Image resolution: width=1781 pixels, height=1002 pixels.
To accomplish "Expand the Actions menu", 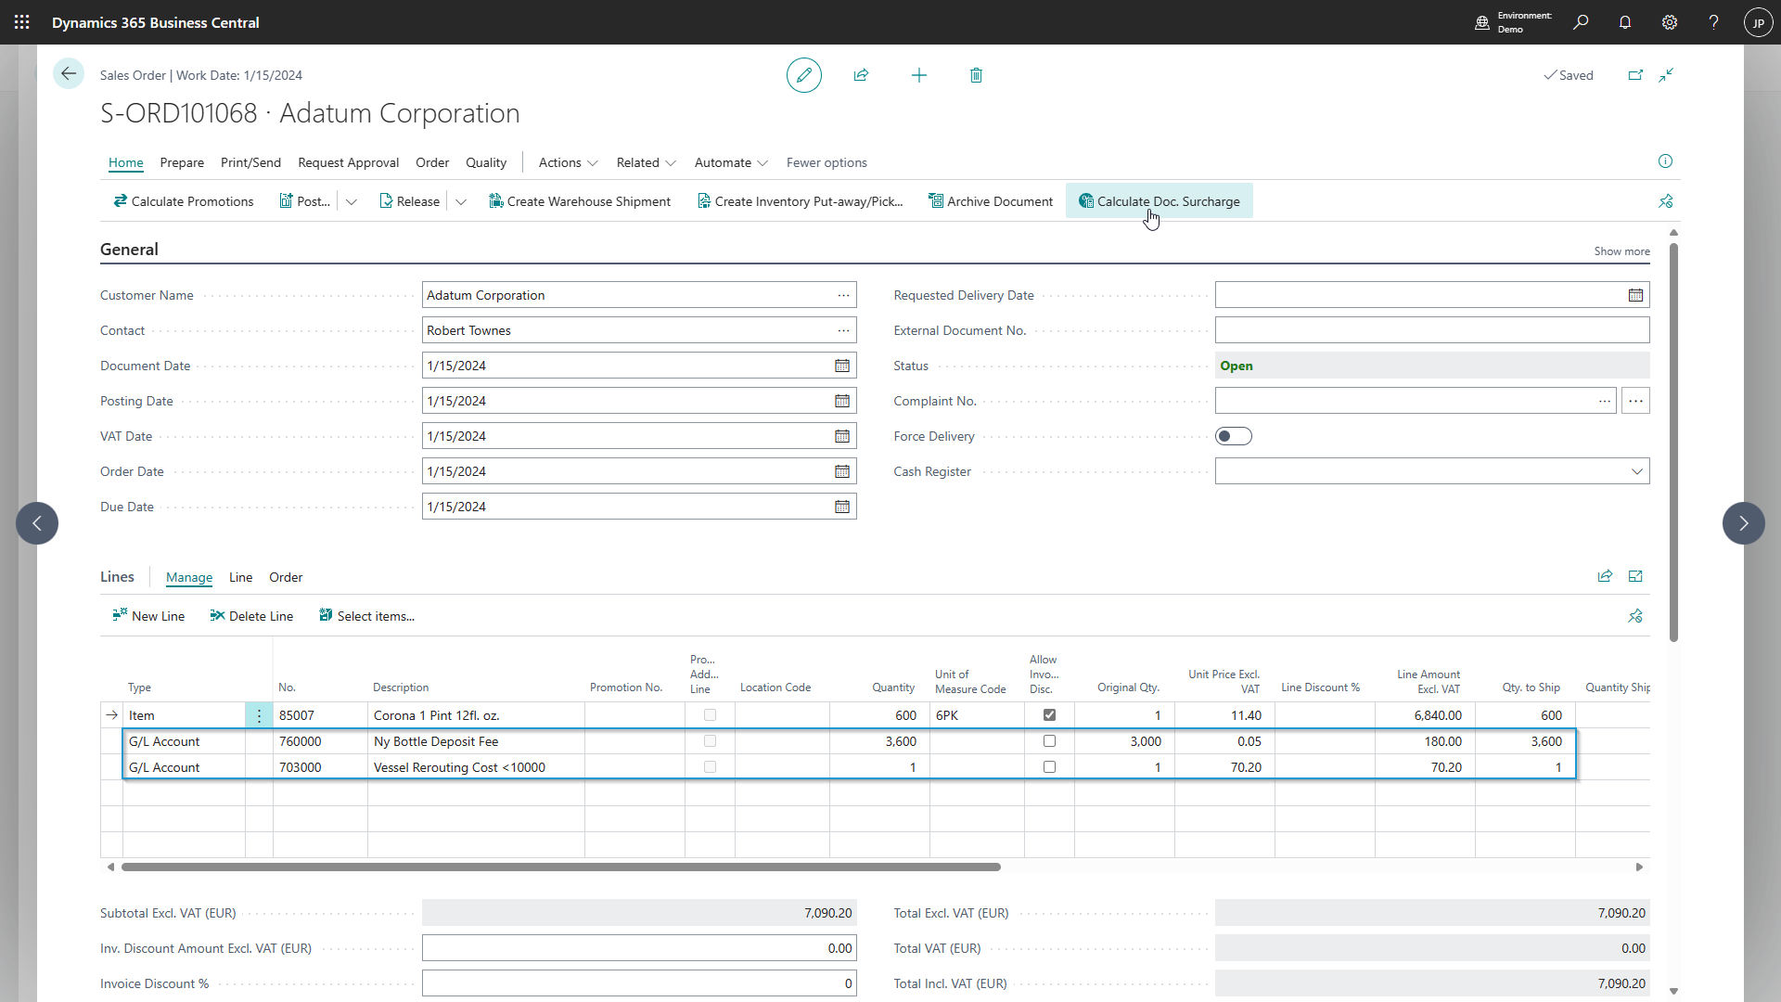I will point(568,162).
